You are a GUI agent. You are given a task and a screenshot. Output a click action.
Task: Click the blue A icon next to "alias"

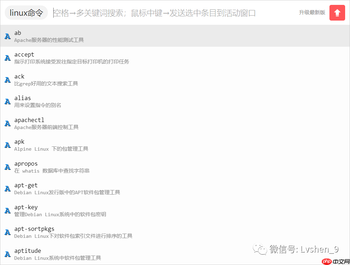(x=7, y=101)
